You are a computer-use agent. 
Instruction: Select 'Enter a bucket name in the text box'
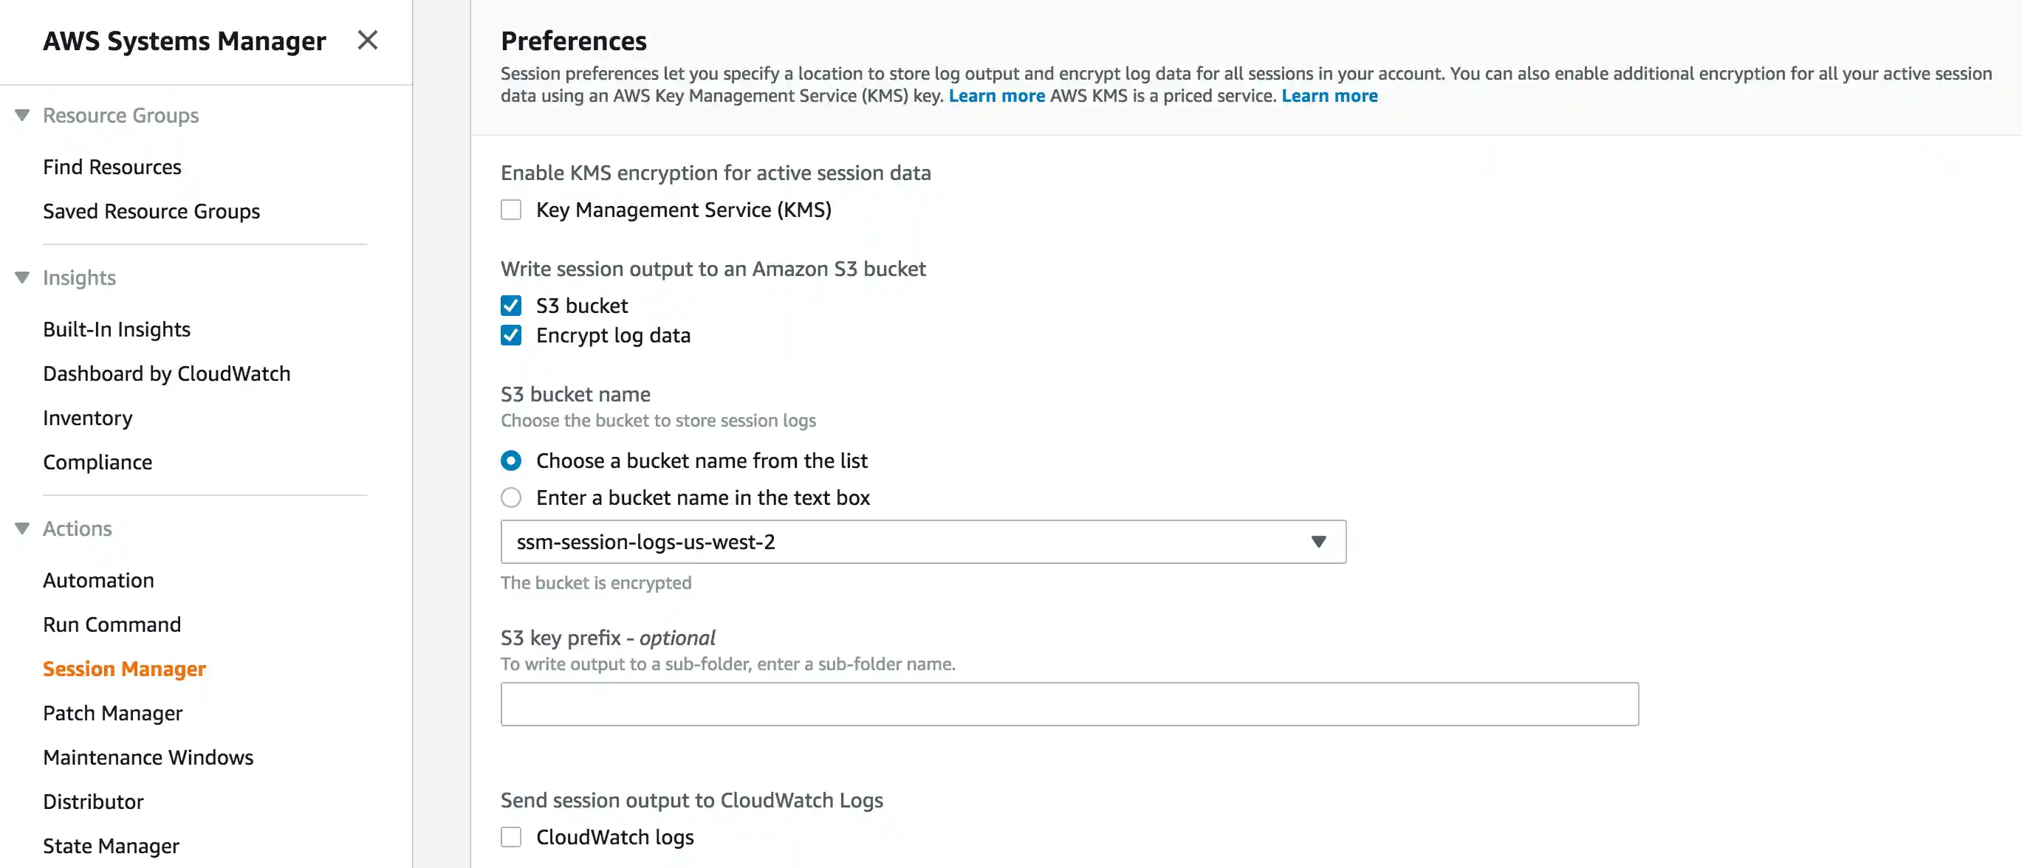[x=511, y=497]
